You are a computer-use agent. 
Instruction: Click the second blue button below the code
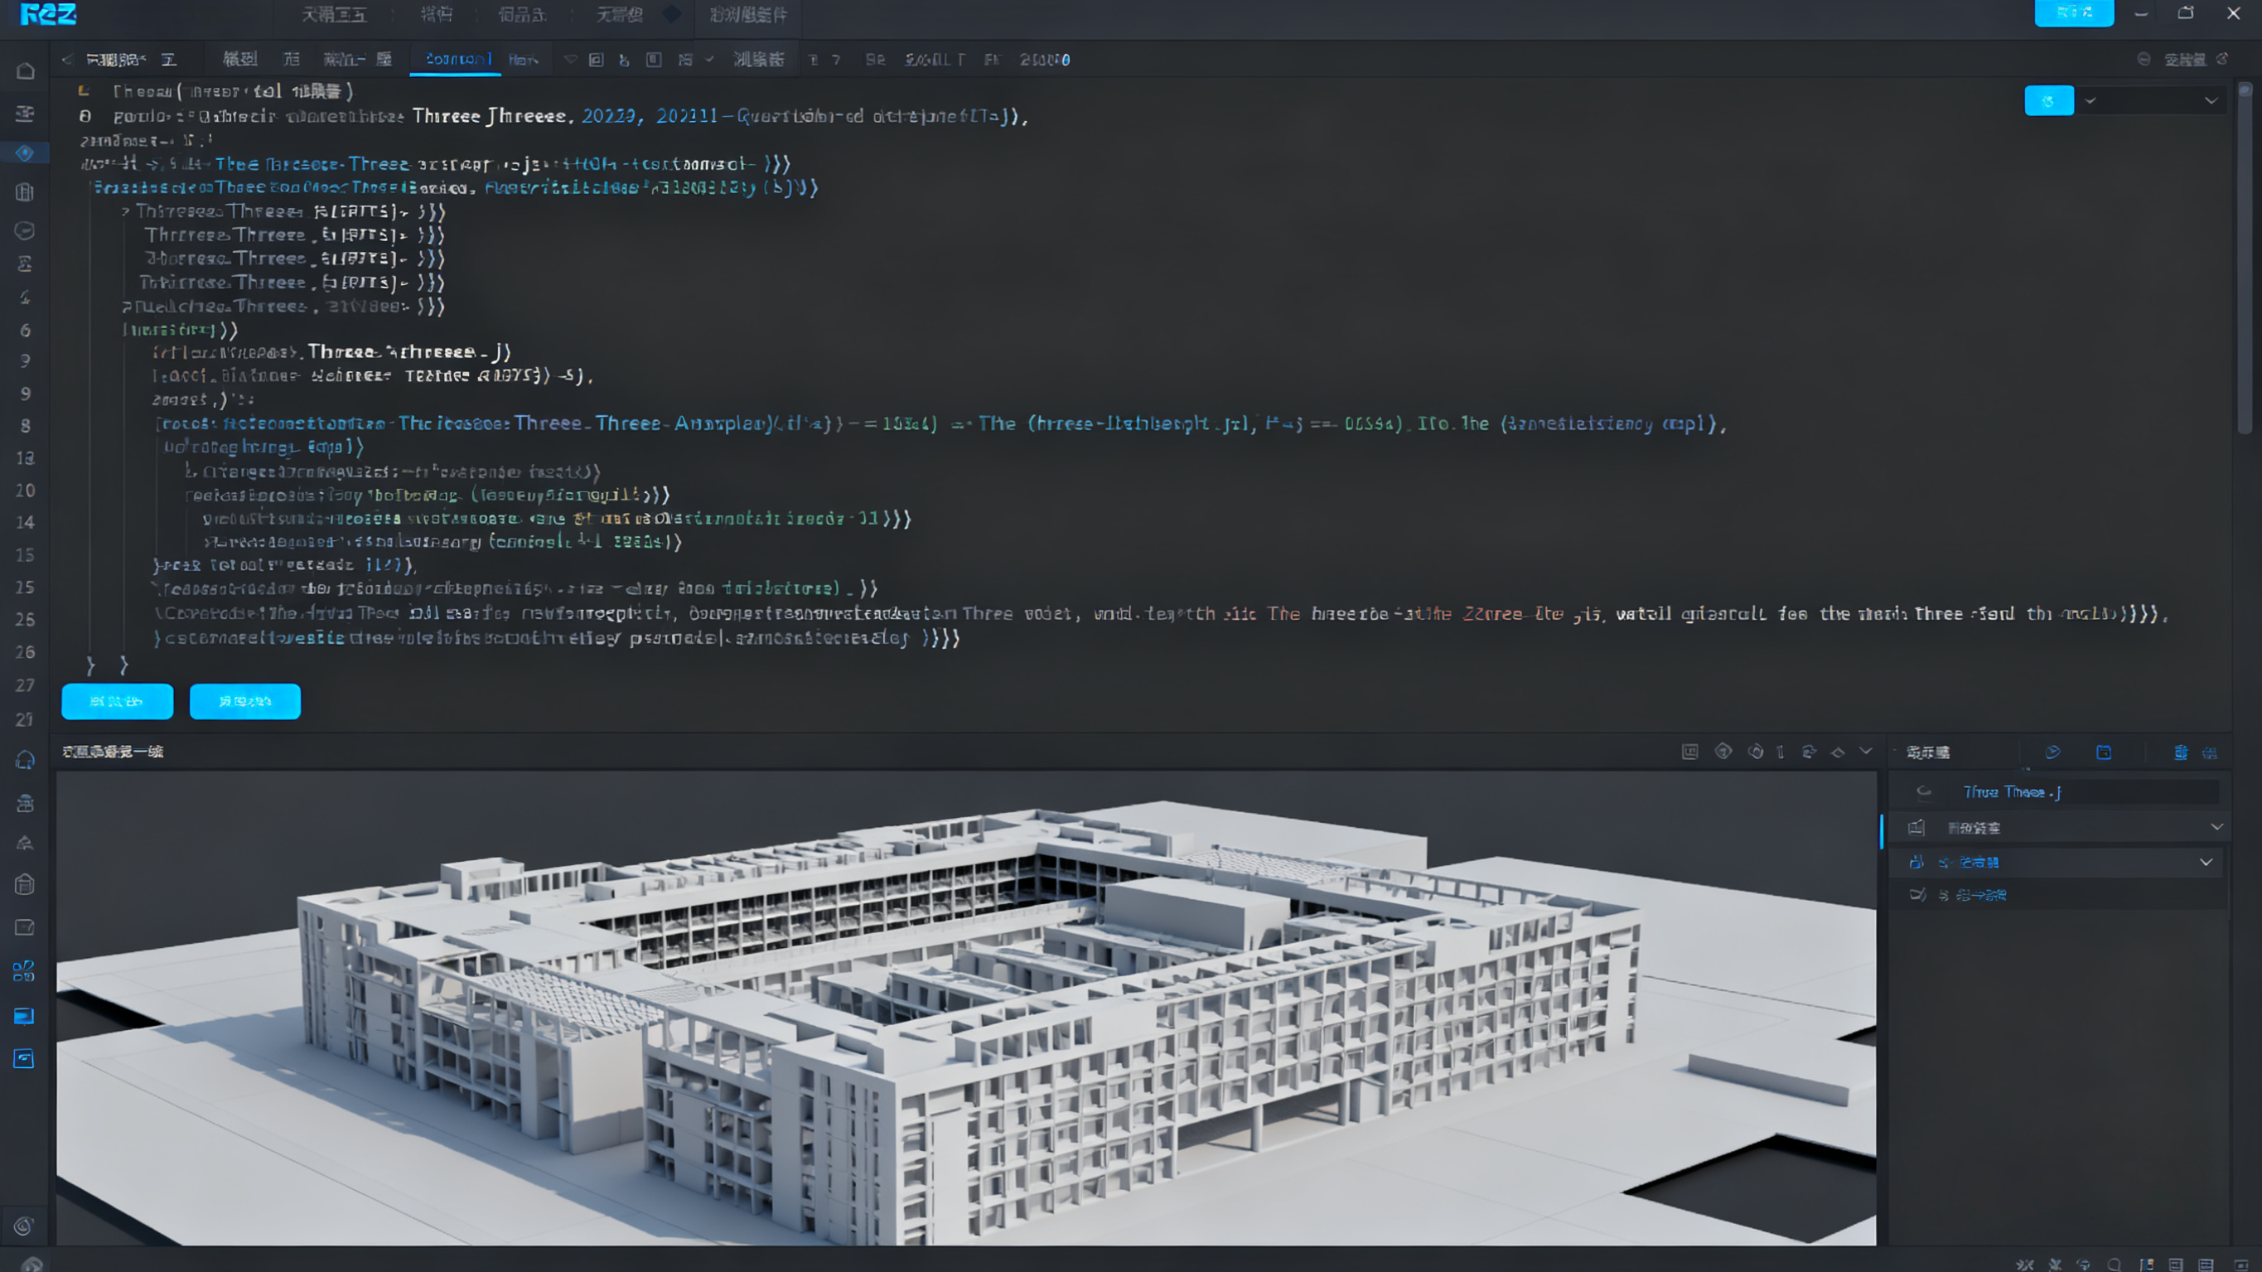coord(245,701)
